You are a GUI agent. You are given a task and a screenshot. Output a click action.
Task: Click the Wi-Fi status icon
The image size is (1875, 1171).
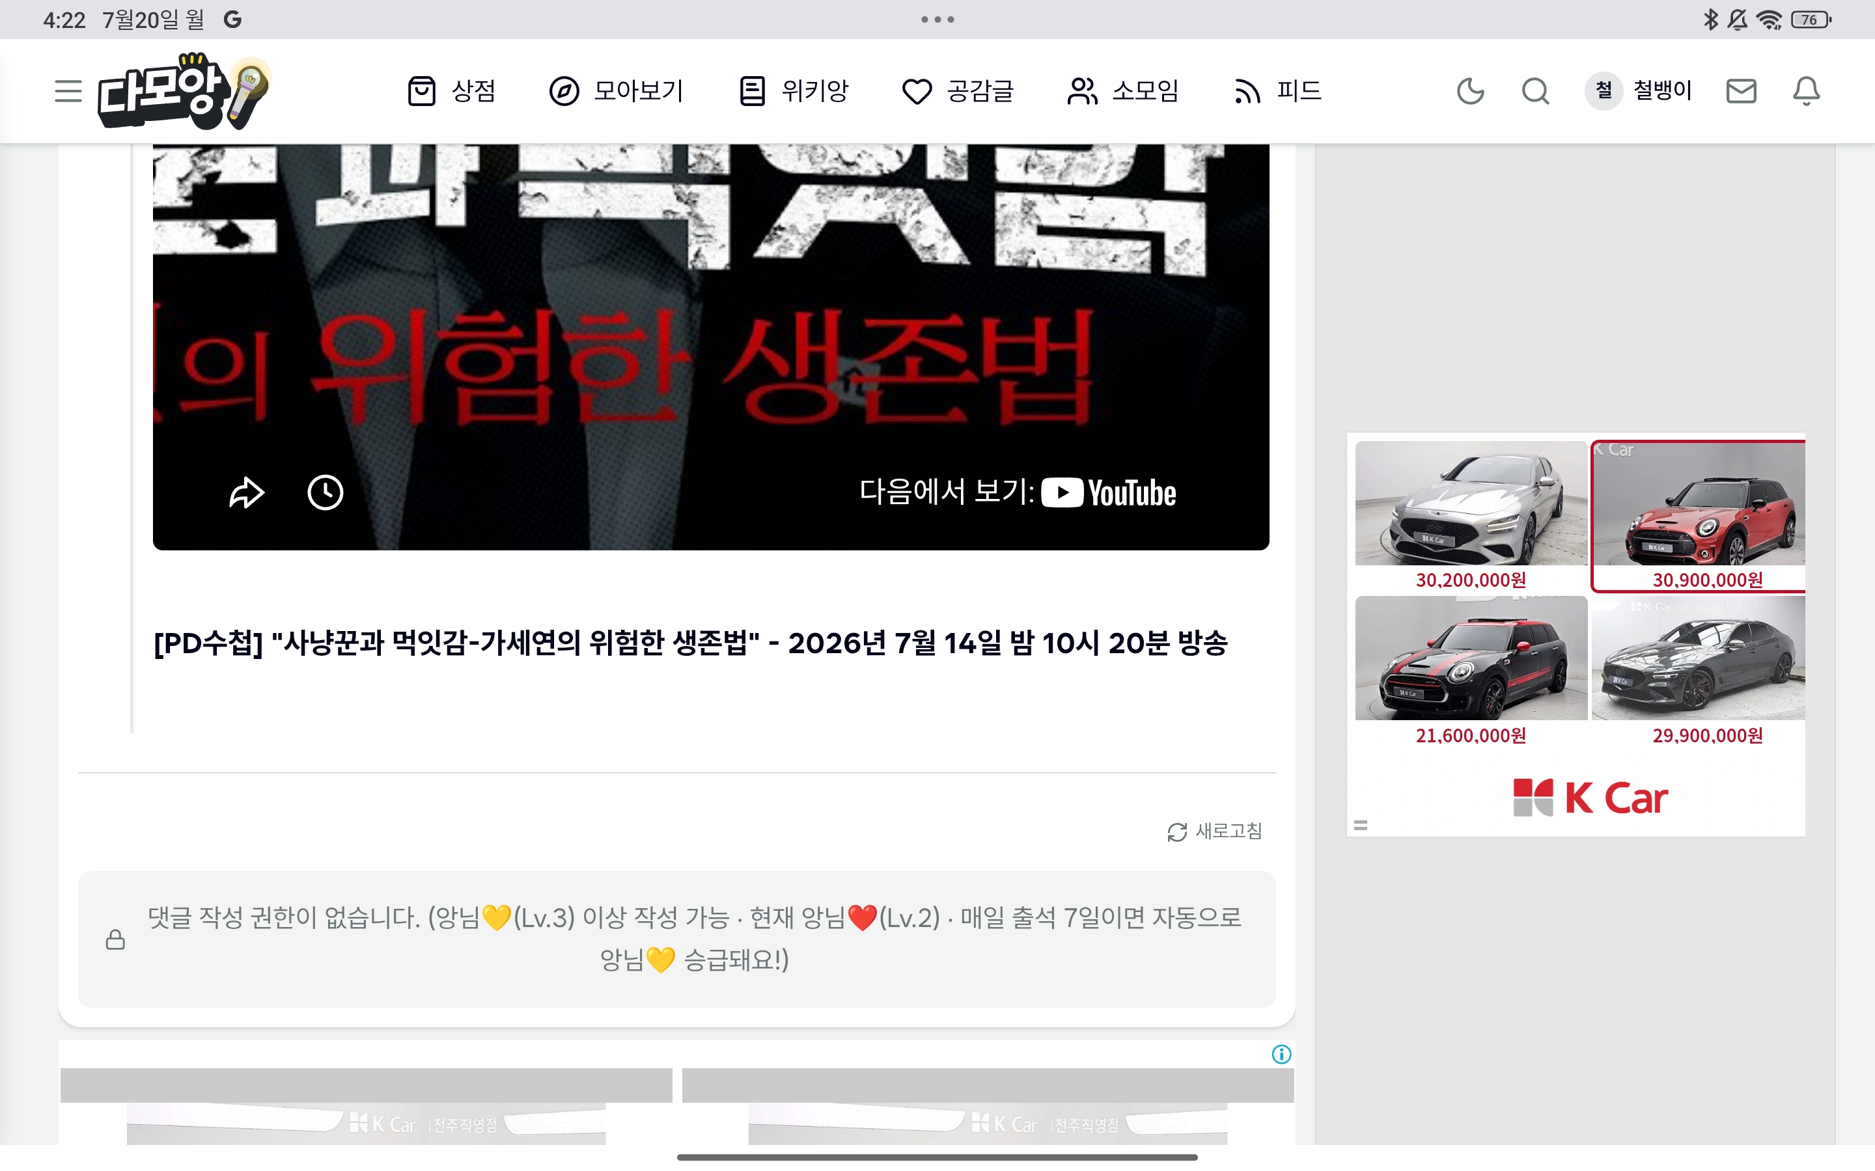1769,20
